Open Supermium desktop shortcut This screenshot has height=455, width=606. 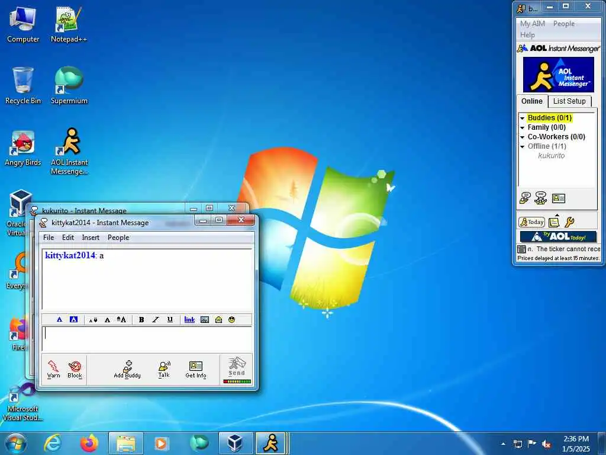point(69,85)
